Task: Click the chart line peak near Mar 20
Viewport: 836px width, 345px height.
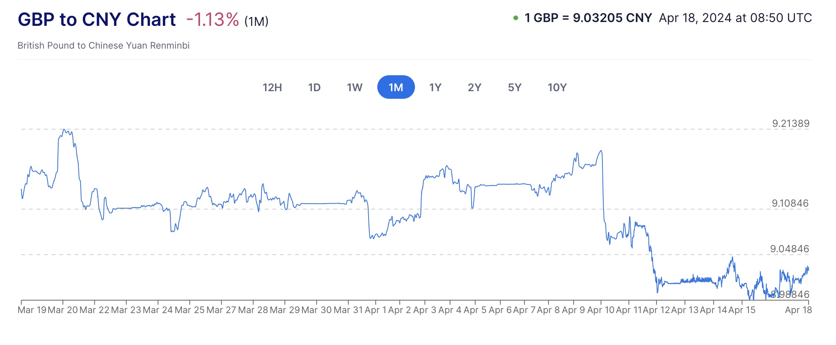Action: 64,130
